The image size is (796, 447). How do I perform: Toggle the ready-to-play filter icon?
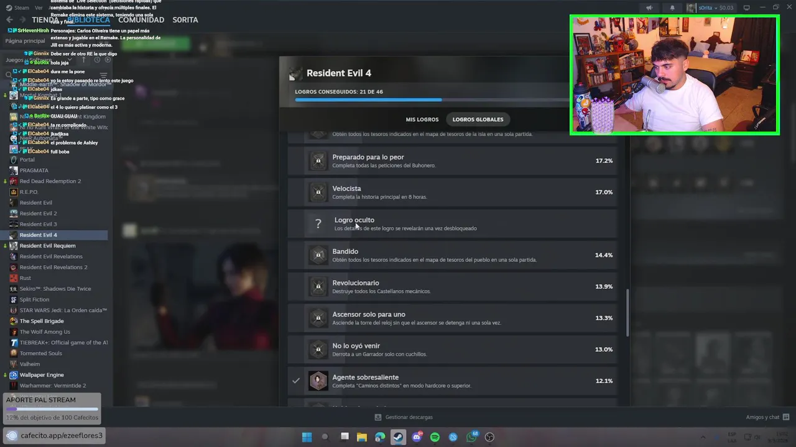pos(108,60)
